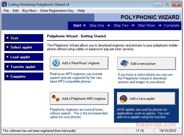Go to Select applet in sidebar
184x135 pixels.
pyautogui.click(x=24, y=47)
